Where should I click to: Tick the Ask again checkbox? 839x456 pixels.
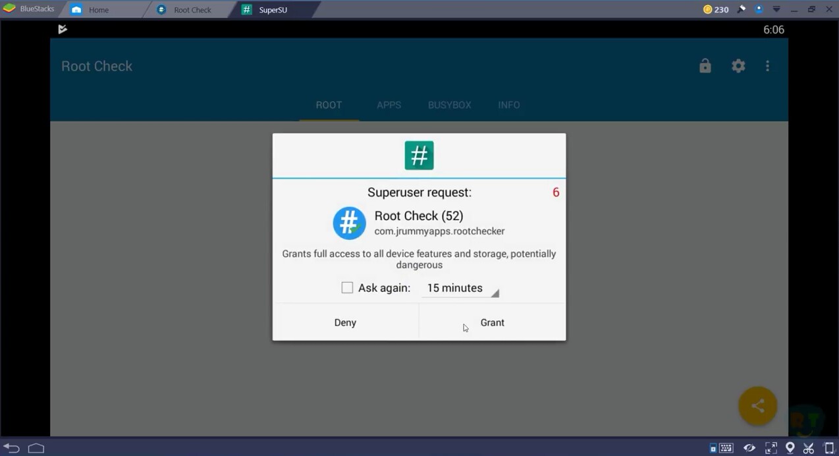[x=347, y=288]
